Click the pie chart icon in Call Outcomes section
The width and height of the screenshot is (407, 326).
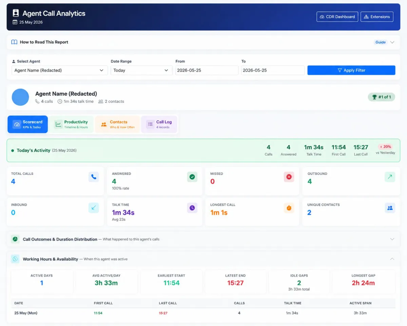[15, 239]
